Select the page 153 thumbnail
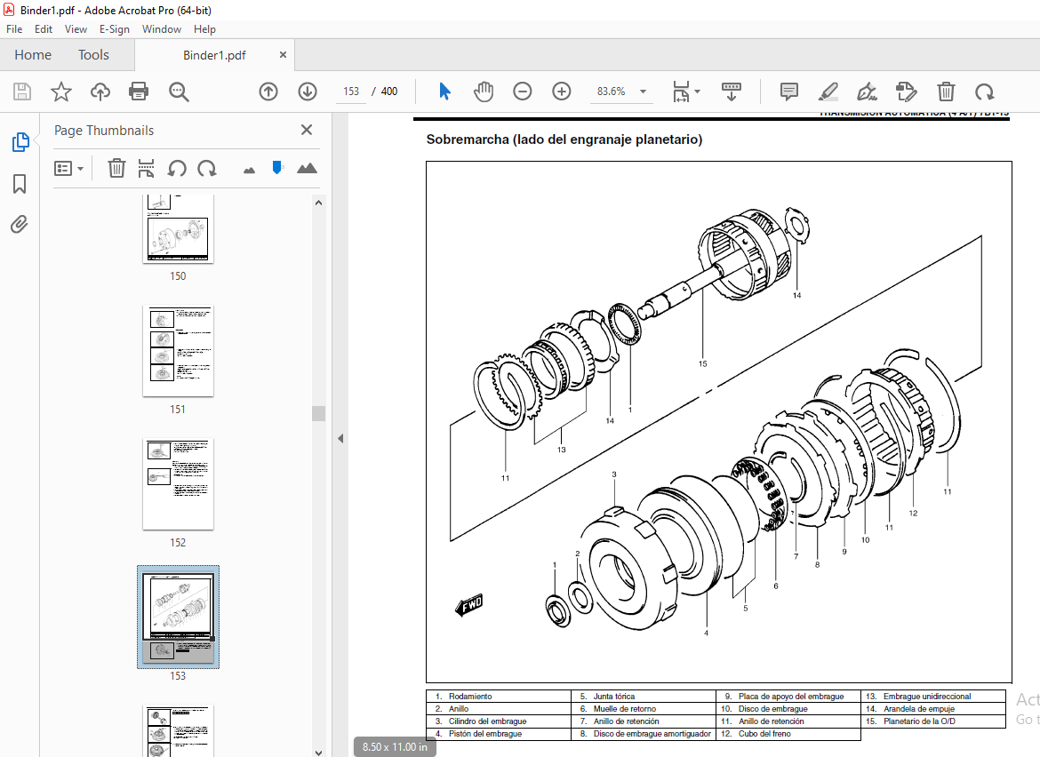This screenshot has width=1040, height=757. point(178,618)
